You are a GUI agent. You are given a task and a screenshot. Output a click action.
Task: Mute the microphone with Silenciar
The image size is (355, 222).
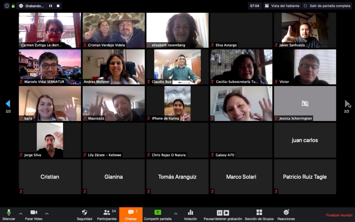(9, 213)
